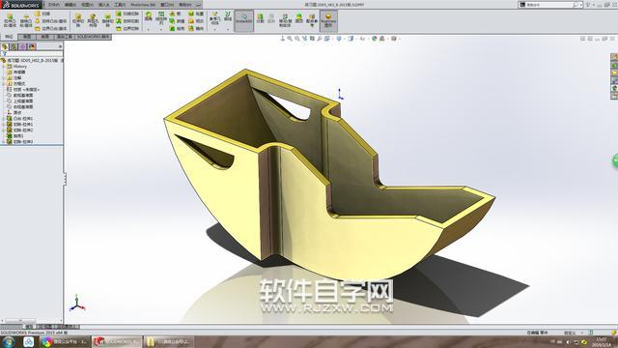Open the Linear Pattern dropdown arrow
618x348 pixels.
(161, 29)
